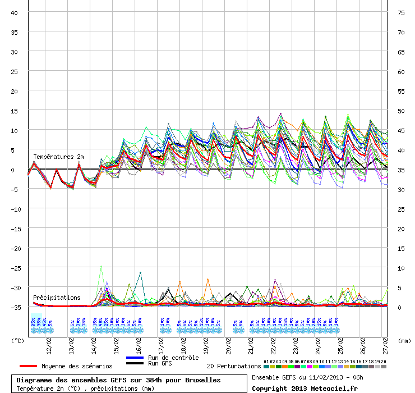415x393 pixels.
Task: Click the 24/02 date axis label
Action: (x=318, y=346)
